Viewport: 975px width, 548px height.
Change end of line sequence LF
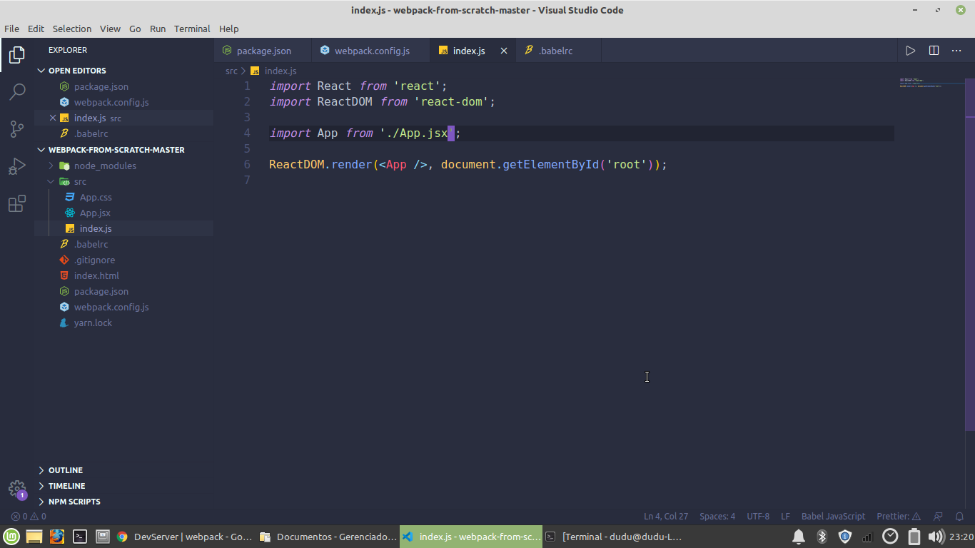[785, 517]
